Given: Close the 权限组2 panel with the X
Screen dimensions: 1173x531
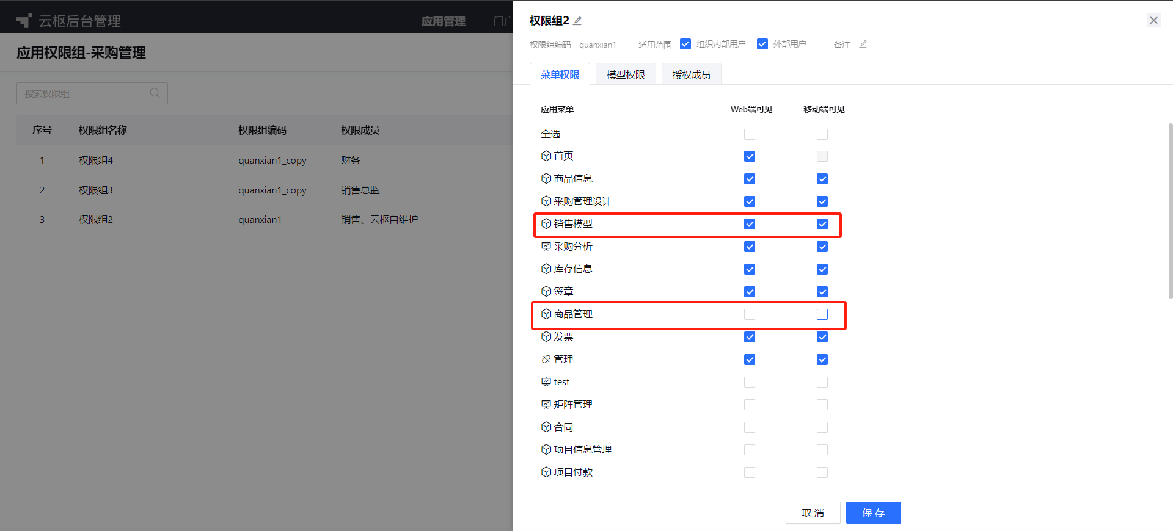Looking at the screenshot, I should (1153, 20).
